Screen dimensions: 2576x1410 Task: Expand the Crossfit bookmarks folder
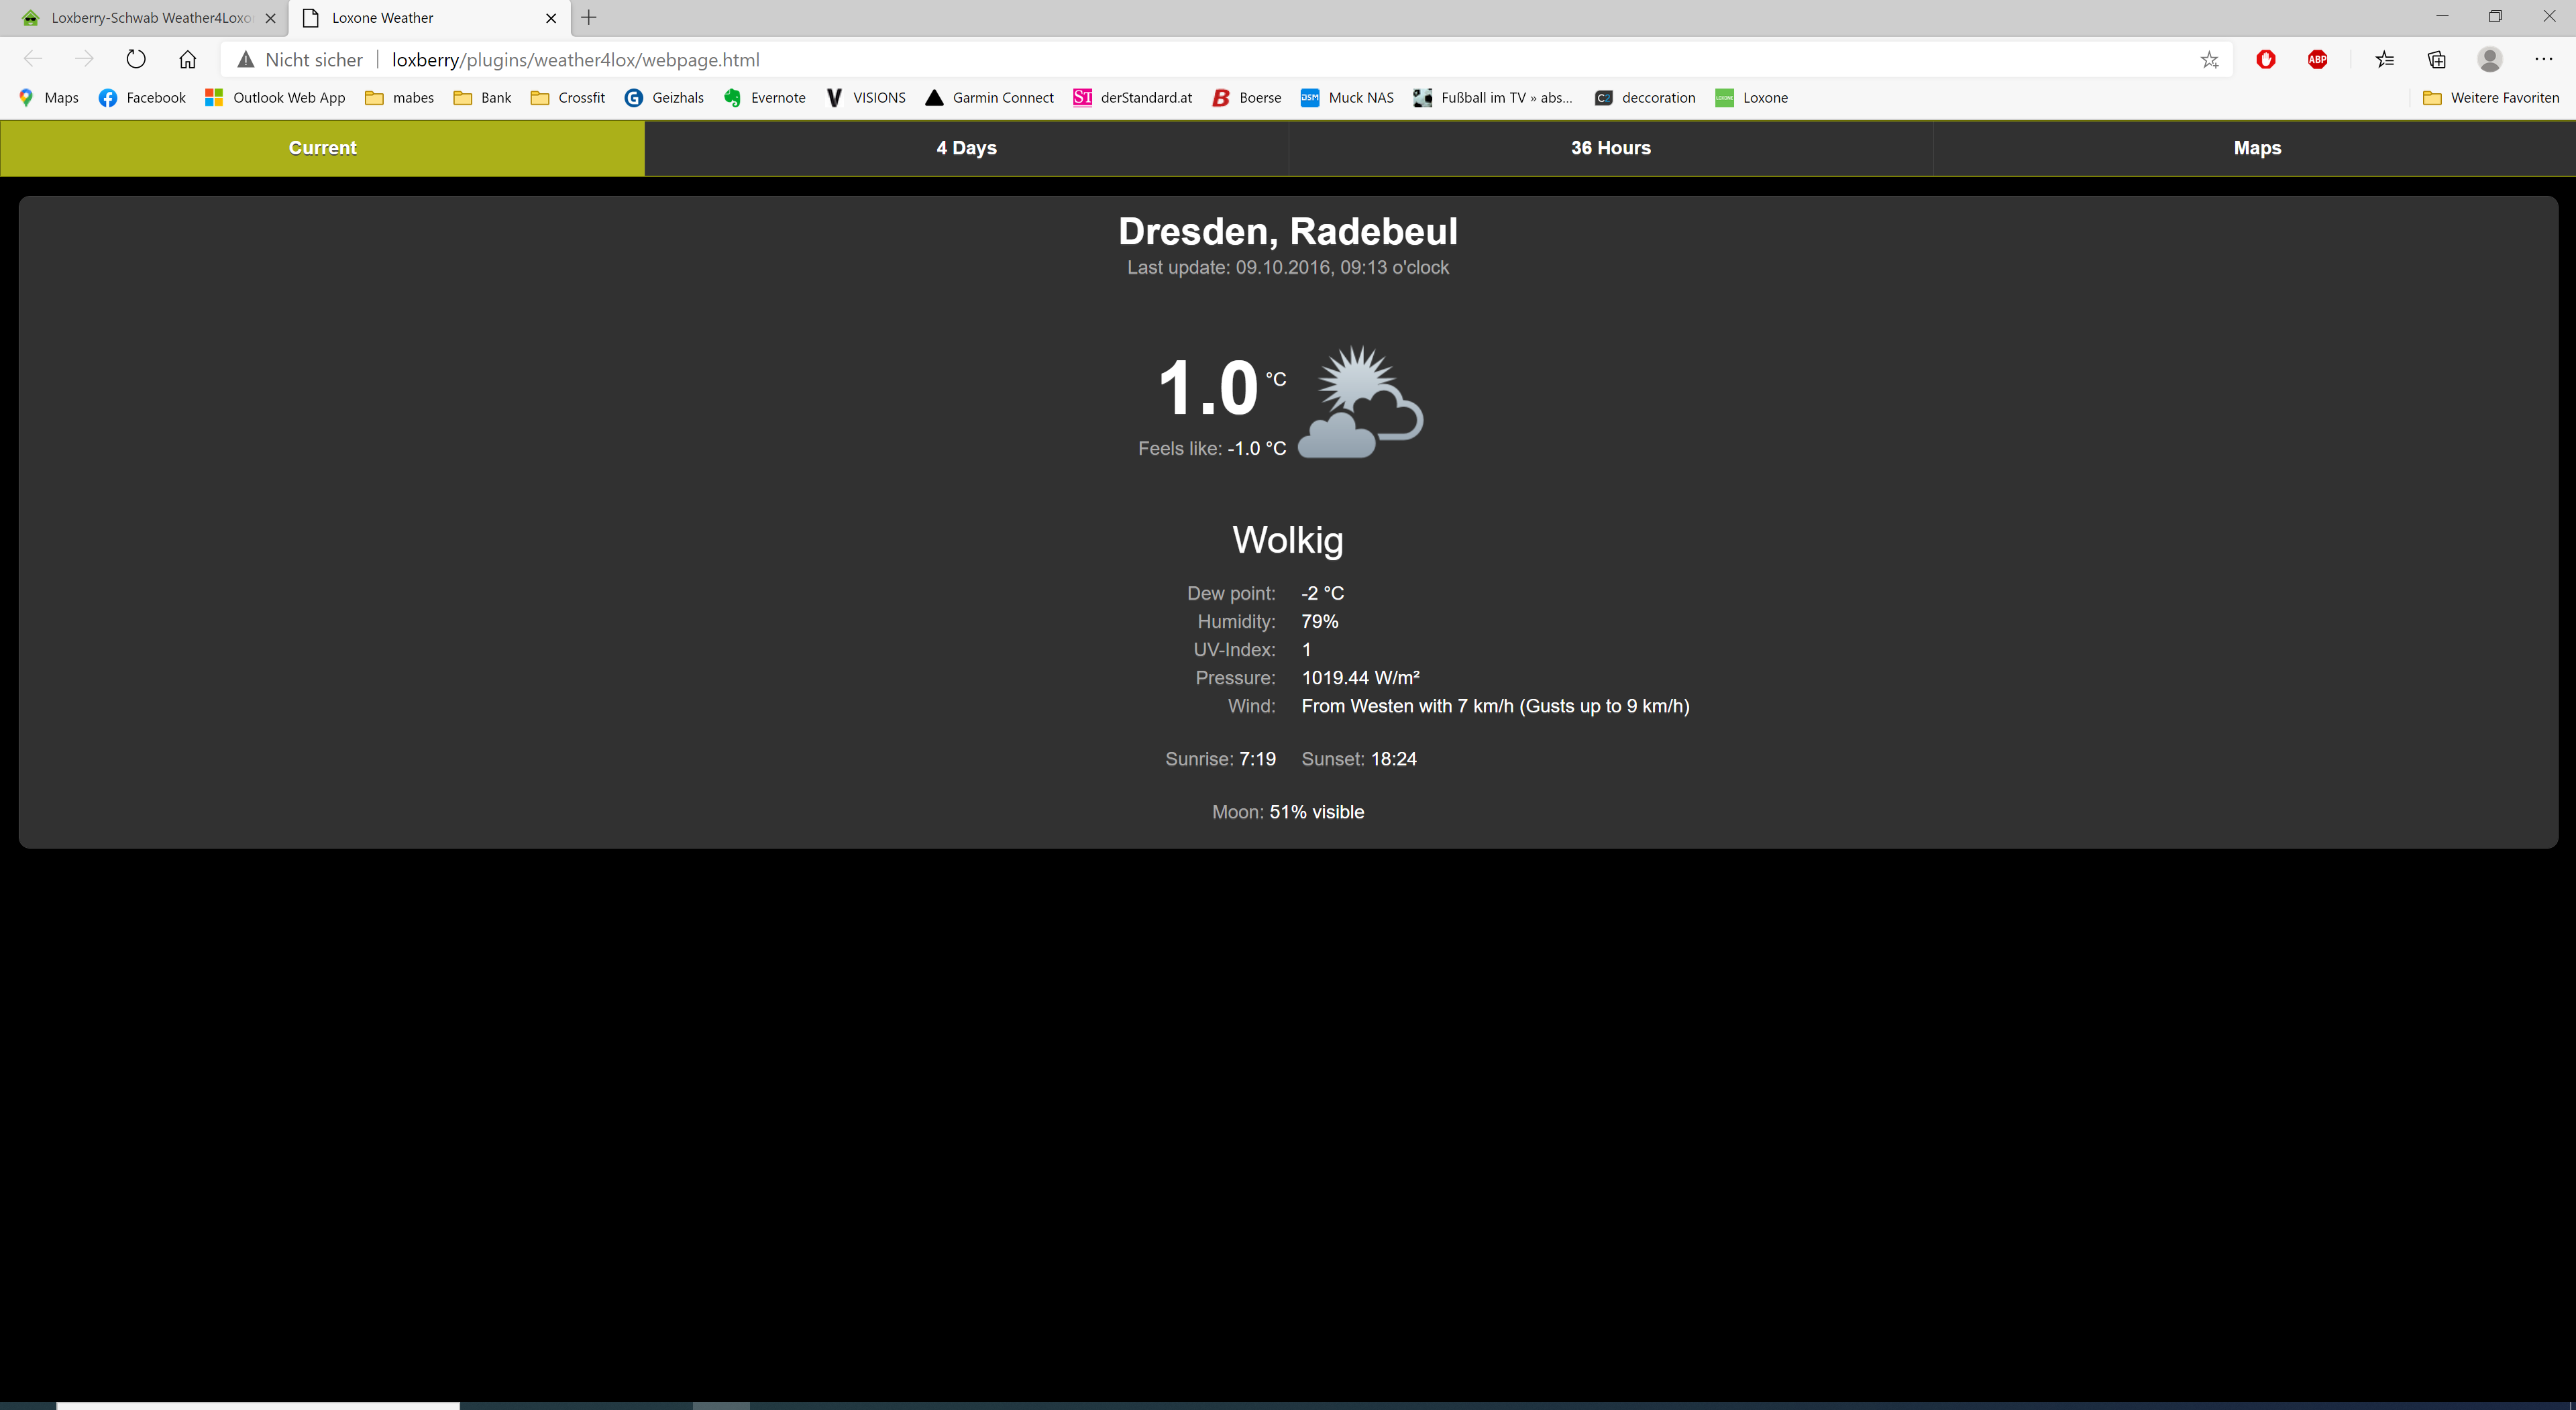[568, 97]
